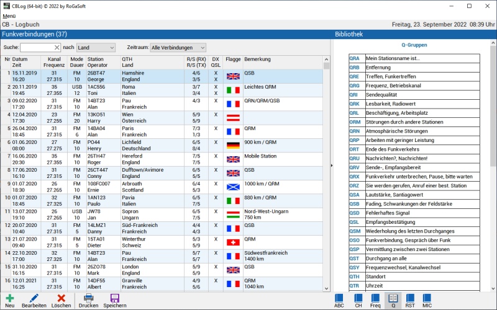Open the Menü menu
Viewport: 497px width, 310px height.
coord(9,15)
